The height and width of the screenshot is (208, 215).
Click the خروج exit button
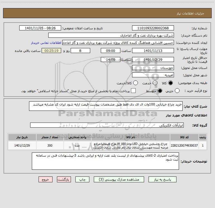(46, 180)
